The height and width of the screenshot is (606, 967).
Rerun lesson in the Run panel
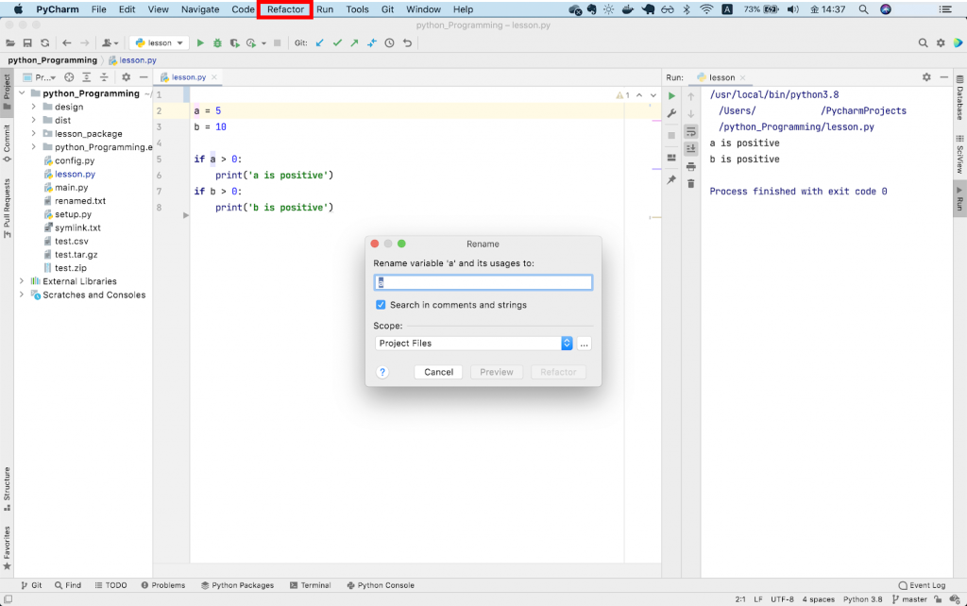[671, 96]
